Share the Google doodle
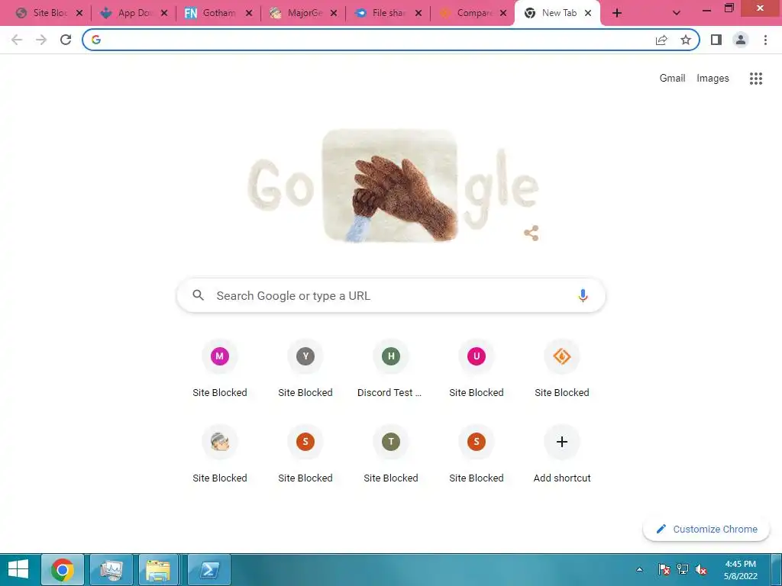The image size is (782, 586). coord(532,233)
